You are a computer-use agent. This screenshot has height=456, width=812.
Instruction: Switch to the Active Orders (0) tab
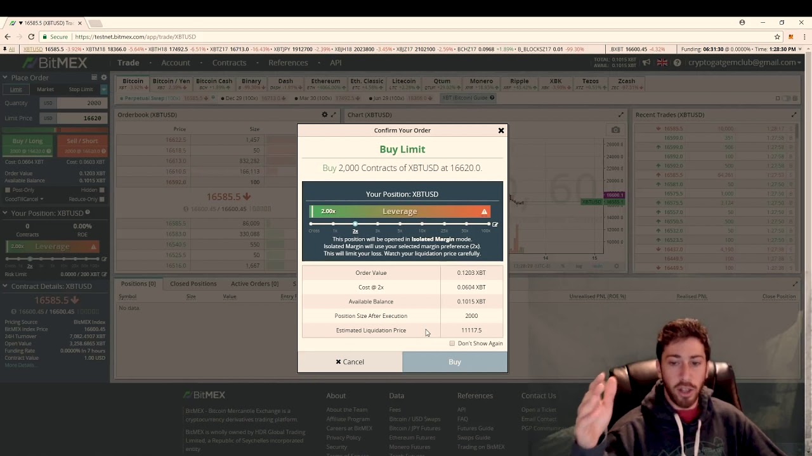(254, 284)
